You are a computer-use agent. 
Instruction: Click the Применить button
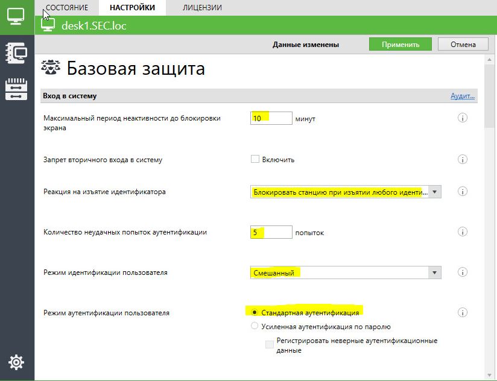pyautogui.click(x=400, y=45)
